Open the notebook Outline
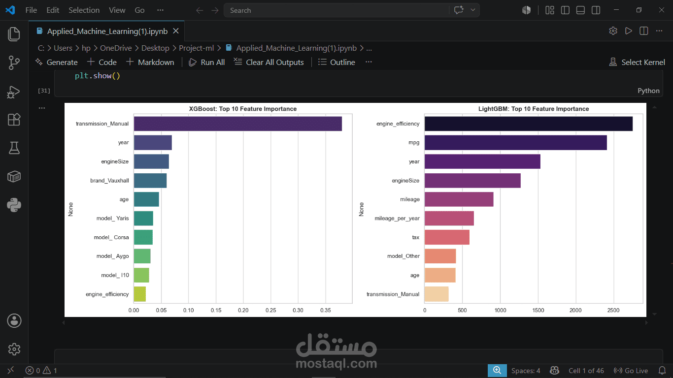Screen dimensions: 673x378 [336, 62]
